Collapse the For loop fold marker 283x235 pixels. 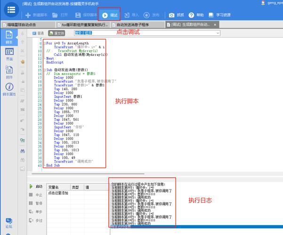tap(44, 43)
